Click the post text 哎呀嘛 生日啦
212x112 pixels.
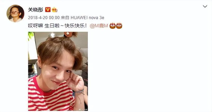[x=44, y=26]
